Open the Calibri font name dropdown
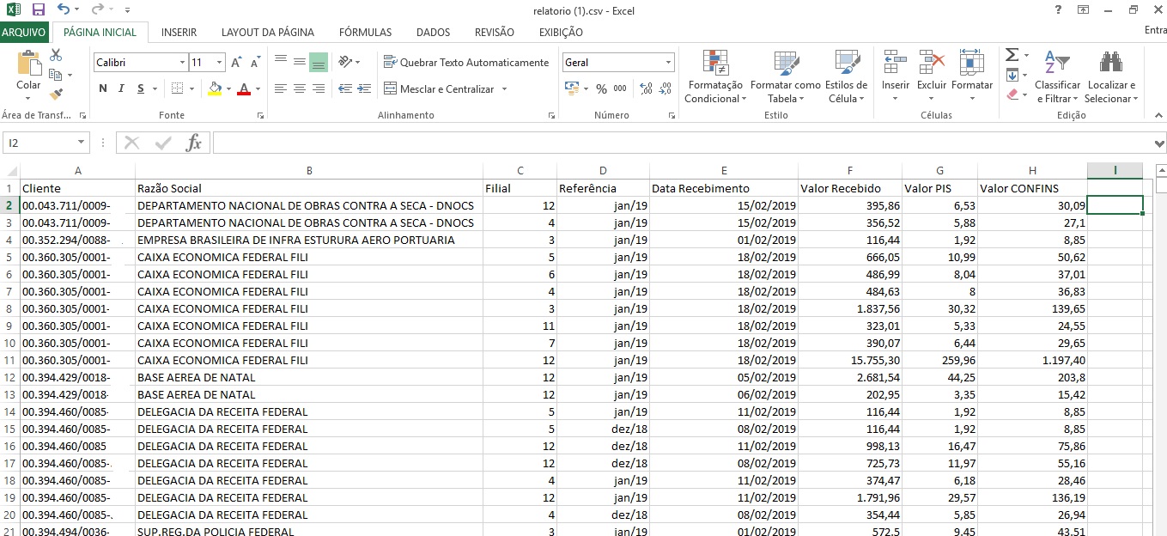1167x536 pixels. [182, 63]
